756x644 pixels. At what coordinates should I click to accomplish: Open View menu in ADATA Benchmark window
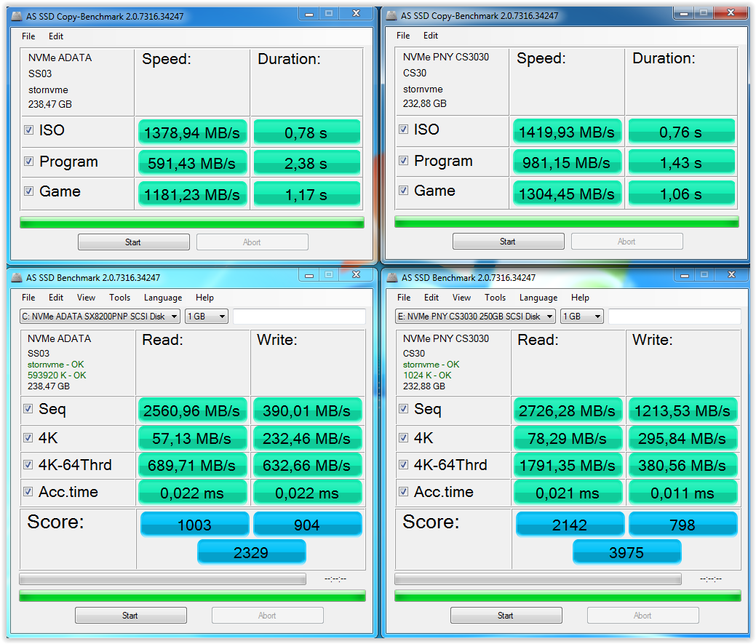point(87,298)
